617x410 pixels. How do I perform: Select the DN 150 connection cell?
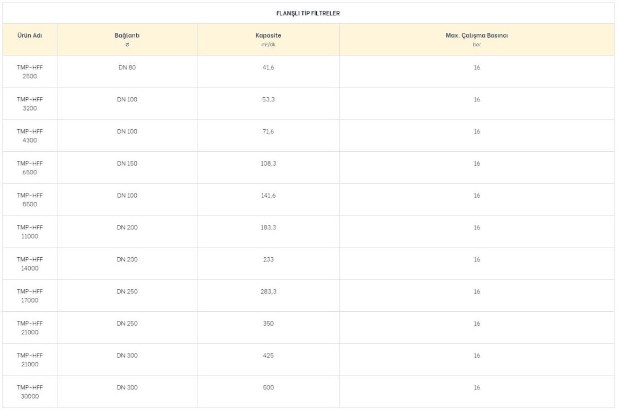click(127, 168)
